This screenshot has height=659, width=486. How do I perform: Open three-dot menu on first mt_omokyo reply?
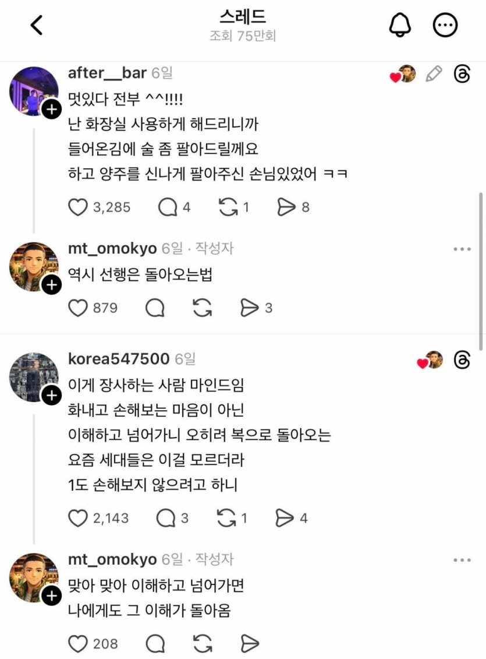point(462,249)
